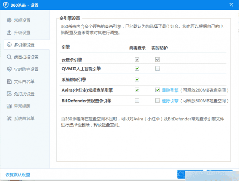Switch to the 常规设置 tab
Viewport: 239px width, 181px height.
click(x=22, y=20)
